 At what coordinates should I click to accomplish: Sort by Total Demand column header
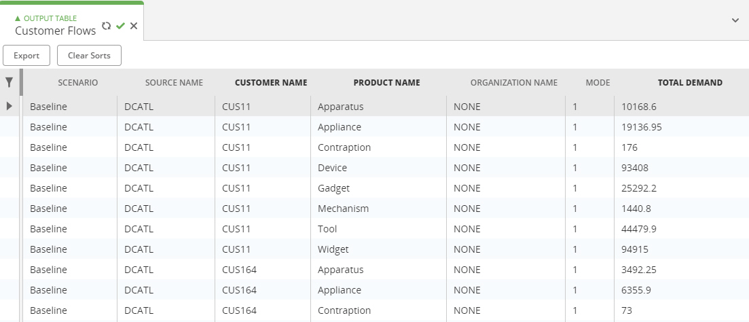tap(690, 83)
